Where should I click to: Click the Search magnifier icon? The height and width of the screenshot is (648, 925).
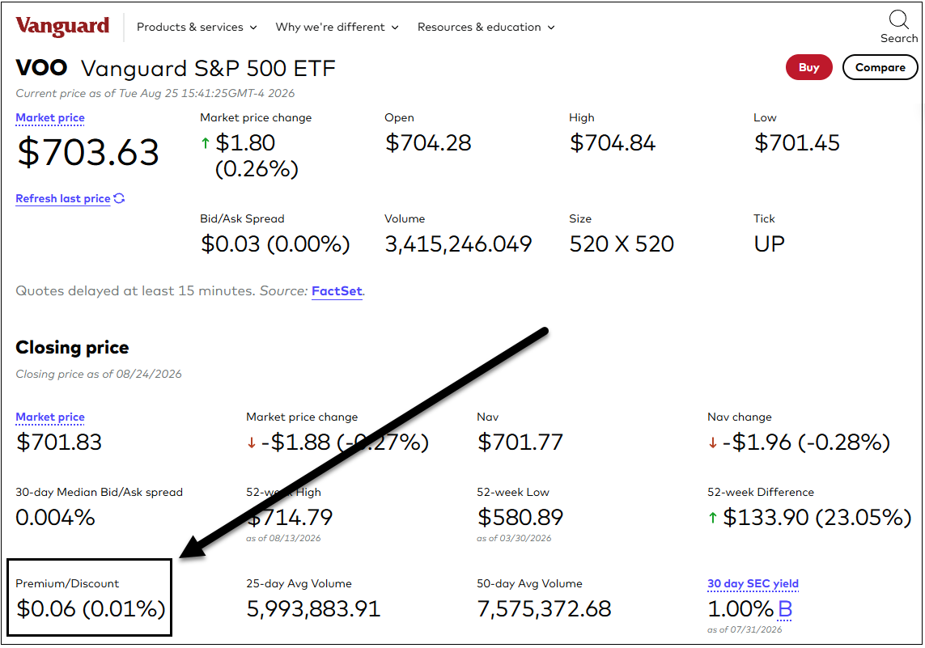pos(898,19)
